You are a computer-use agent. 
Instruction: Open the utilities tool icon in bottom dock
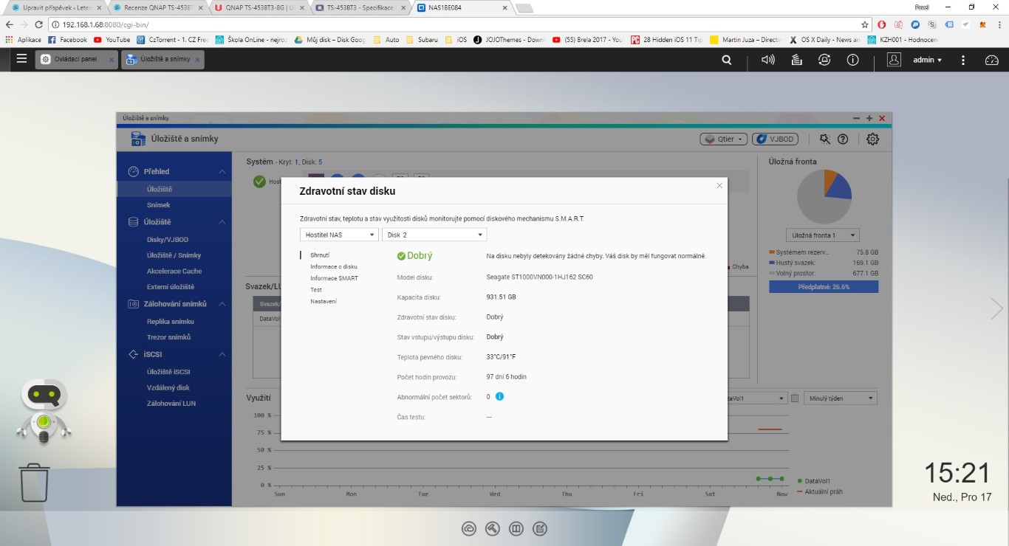492,528
